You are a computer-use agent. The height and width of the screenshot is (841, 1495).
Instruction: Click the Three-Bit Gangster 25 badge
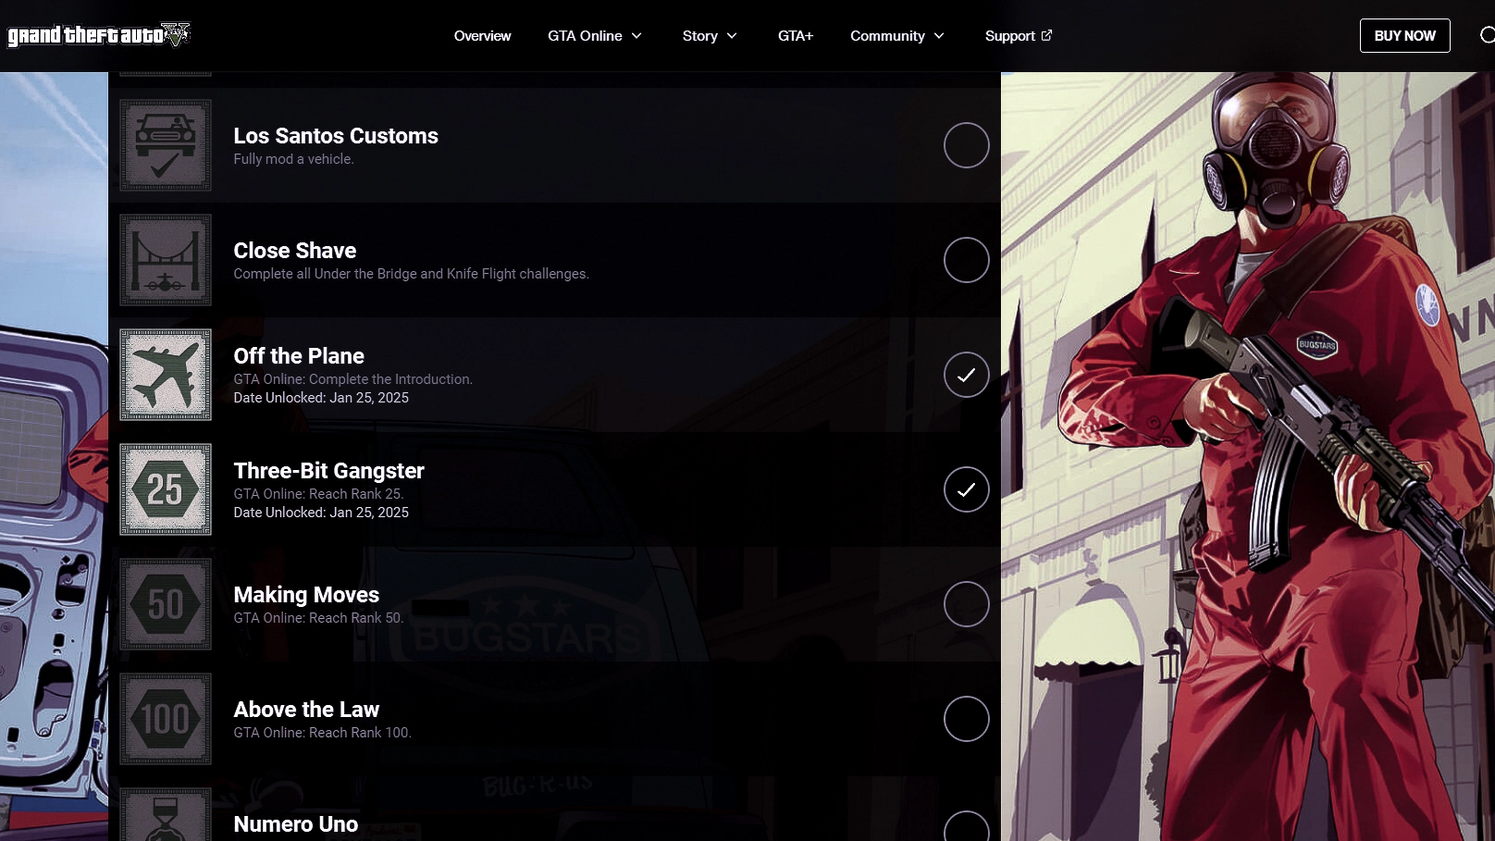[x=166, y=489]
